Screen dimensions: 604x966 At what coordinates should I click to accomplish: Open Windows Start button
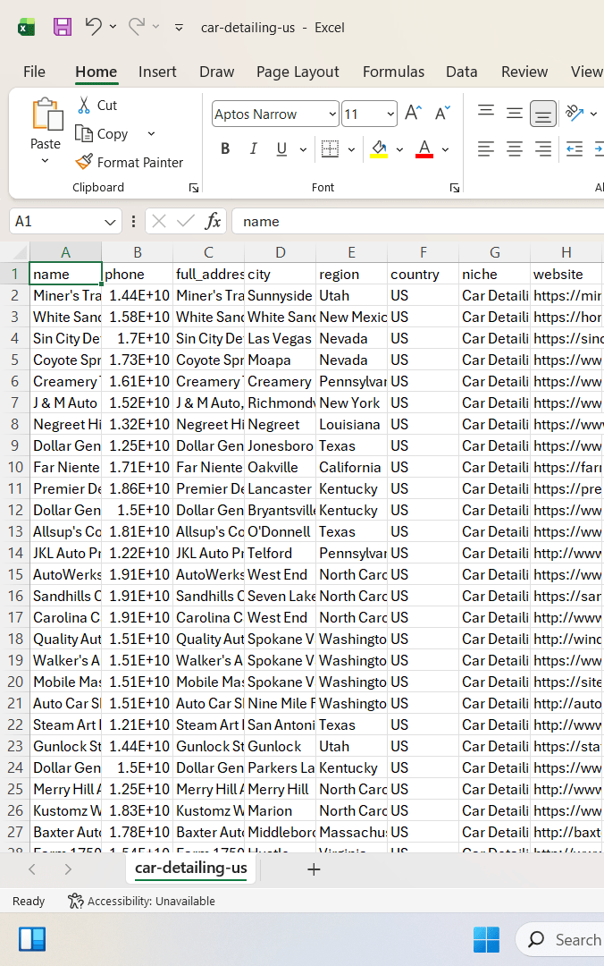pos(486,940)
